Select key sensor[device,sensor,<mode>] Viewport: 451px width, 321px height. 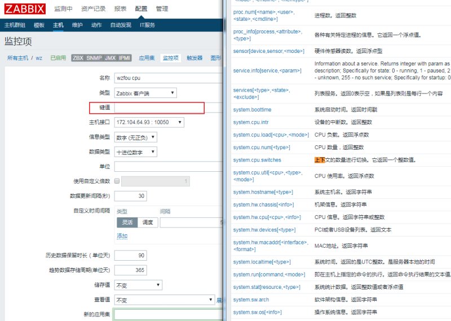tap(269, 51)
